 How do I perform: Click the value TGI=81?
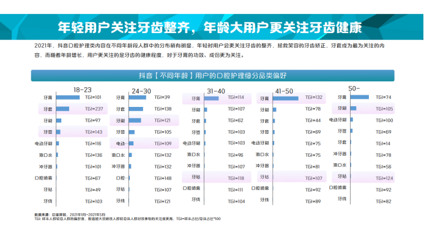tap(312, 167)
